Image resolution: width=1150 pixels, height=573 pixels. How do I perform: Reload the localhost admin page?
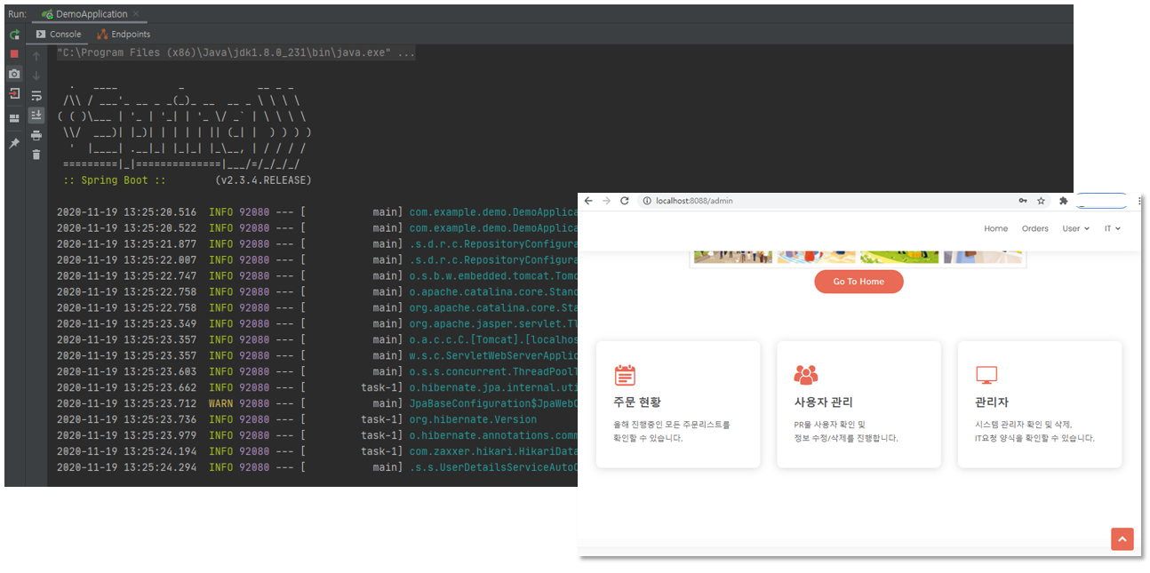(625, 202)
